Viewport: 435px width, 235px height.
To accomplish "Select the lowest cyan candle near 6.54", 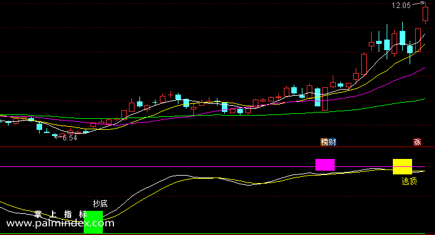I will point(55,135).
